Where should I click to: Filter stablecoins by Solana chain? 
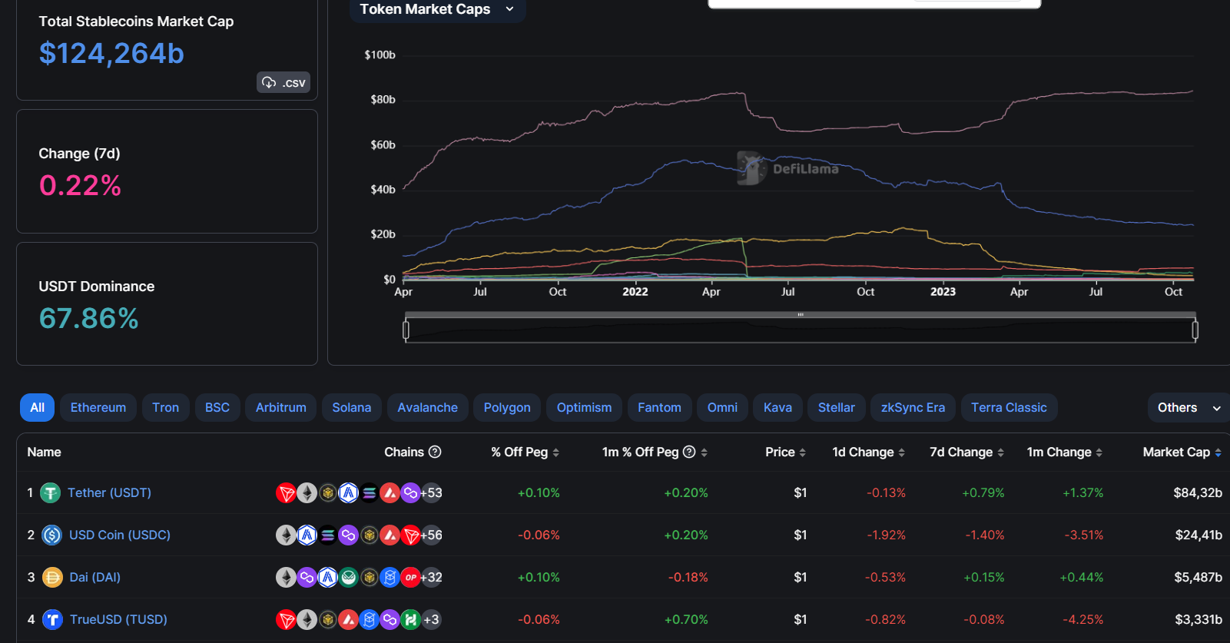(x=352, y=408)
